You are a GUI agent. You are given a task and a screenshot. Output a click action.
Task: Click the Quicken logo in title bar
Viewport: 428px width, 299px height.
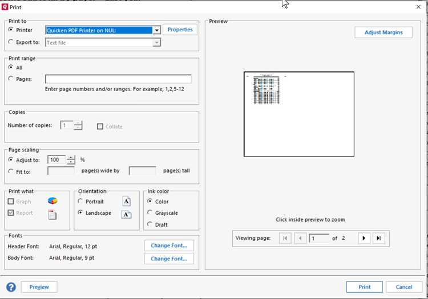click(5, 7)
